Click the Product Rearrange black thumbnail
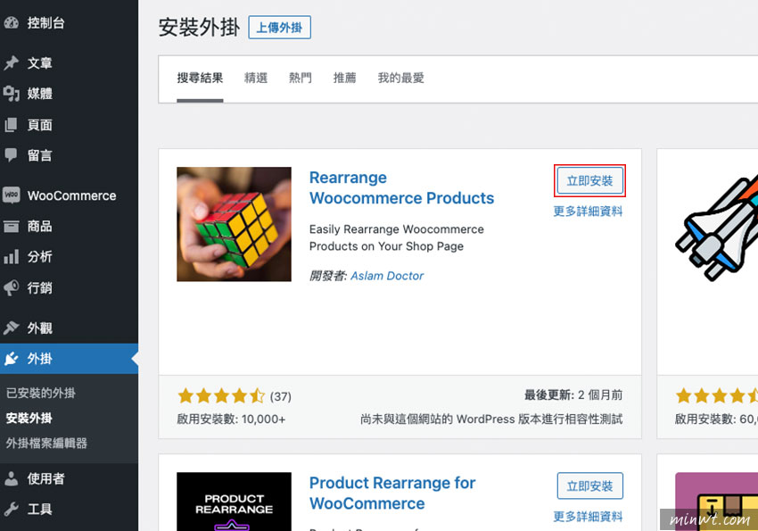 234,502
